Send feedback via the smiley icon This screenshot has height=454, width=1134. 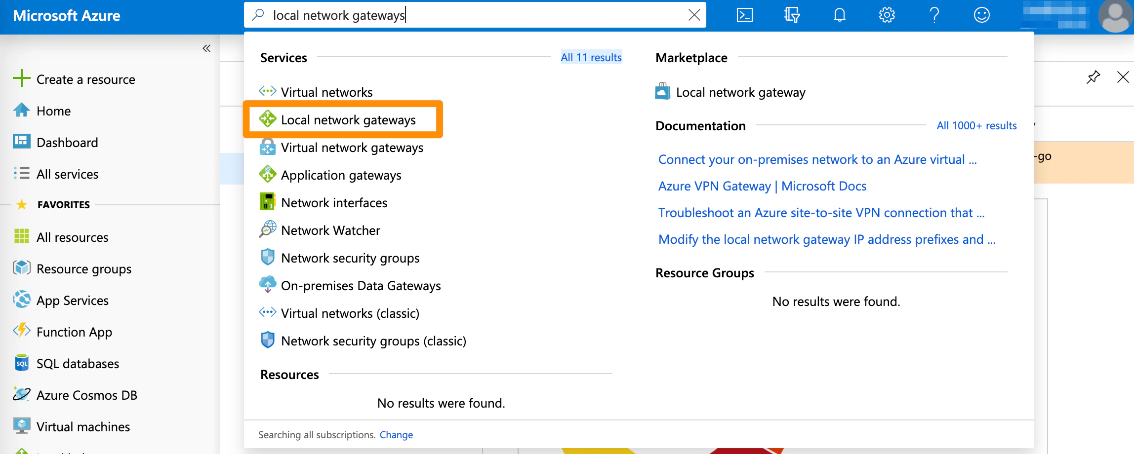(982, 15)
